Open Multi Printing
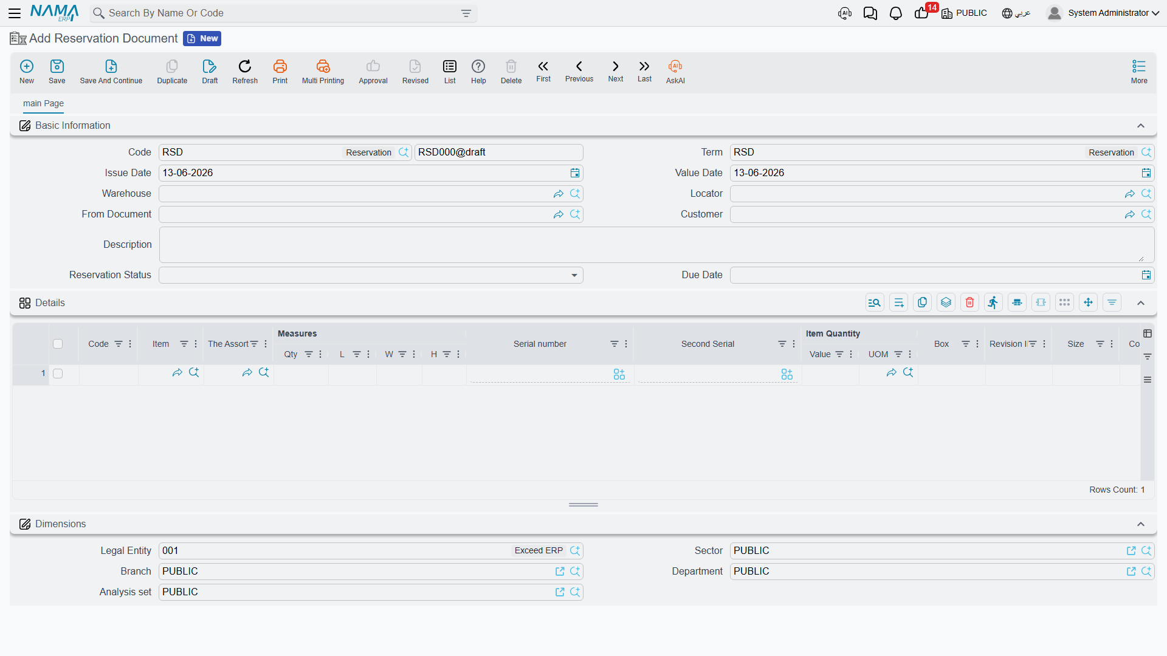The height and width of the screenshot is (656, 1167). pos(323,72)
